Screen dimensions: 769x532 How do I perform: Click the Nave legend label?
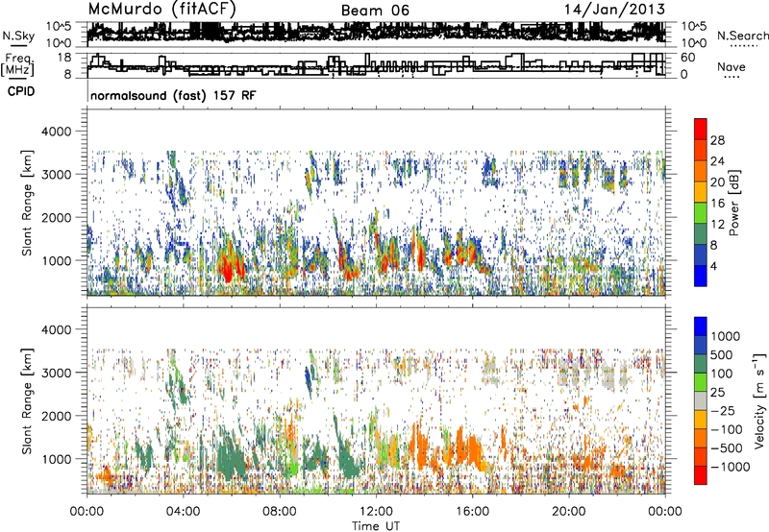pos(732,66)
